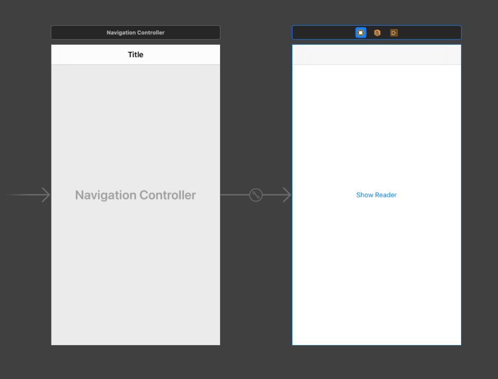Screen dimensions: 498x379
Task: Select the large Navigation Controller placeholder text
Action: pos(136,195)
